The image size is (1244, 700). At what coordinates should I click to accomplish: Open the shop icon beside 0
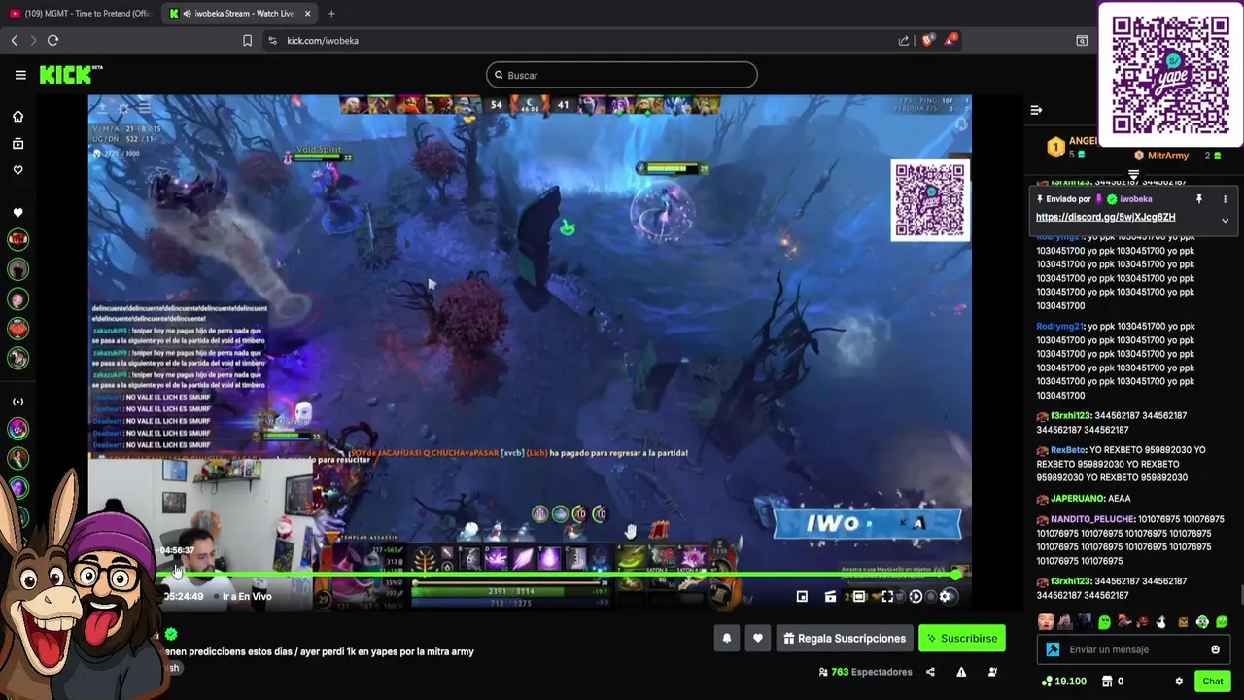pos(1108,682)
